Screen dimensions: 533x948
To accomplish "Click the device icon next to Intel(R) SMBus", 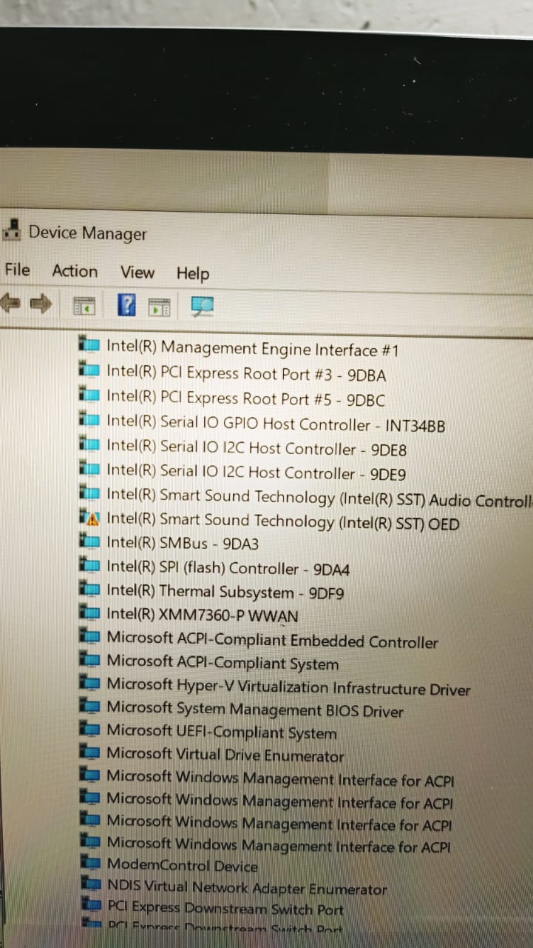I will (x=89, y=542).
